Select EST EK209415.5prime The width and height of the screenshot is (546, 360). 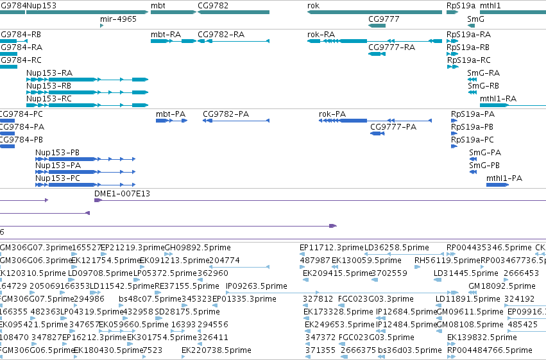[305, 280]
